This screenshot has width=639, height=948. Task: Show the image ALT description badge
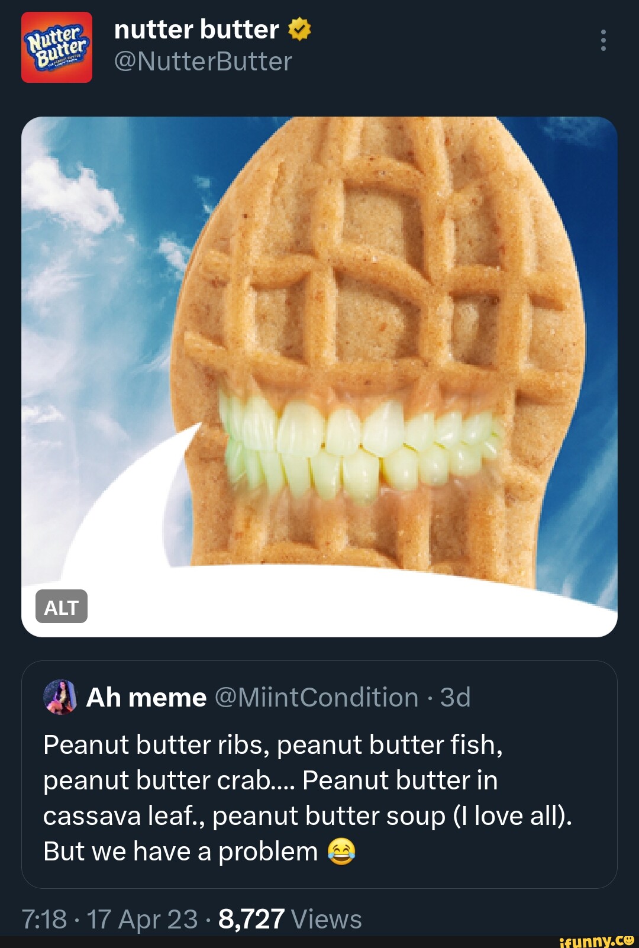(x=62, y=607)
